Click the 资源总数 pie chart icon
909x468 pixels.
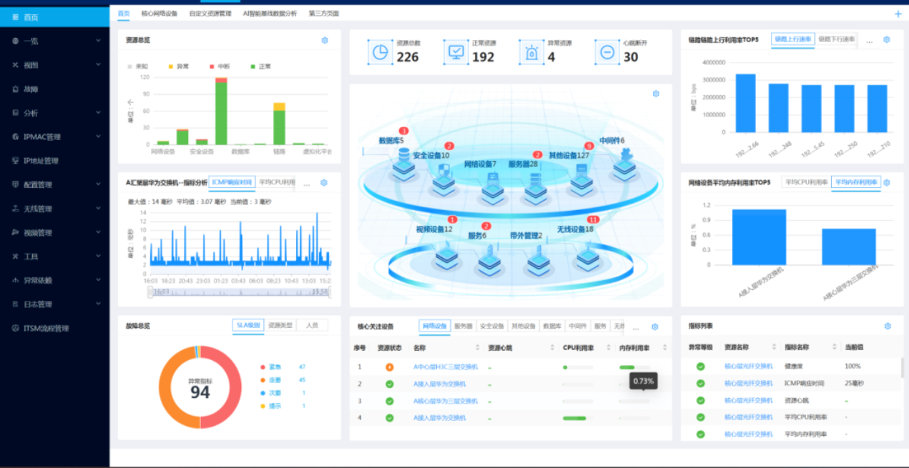tap(380, 52)
